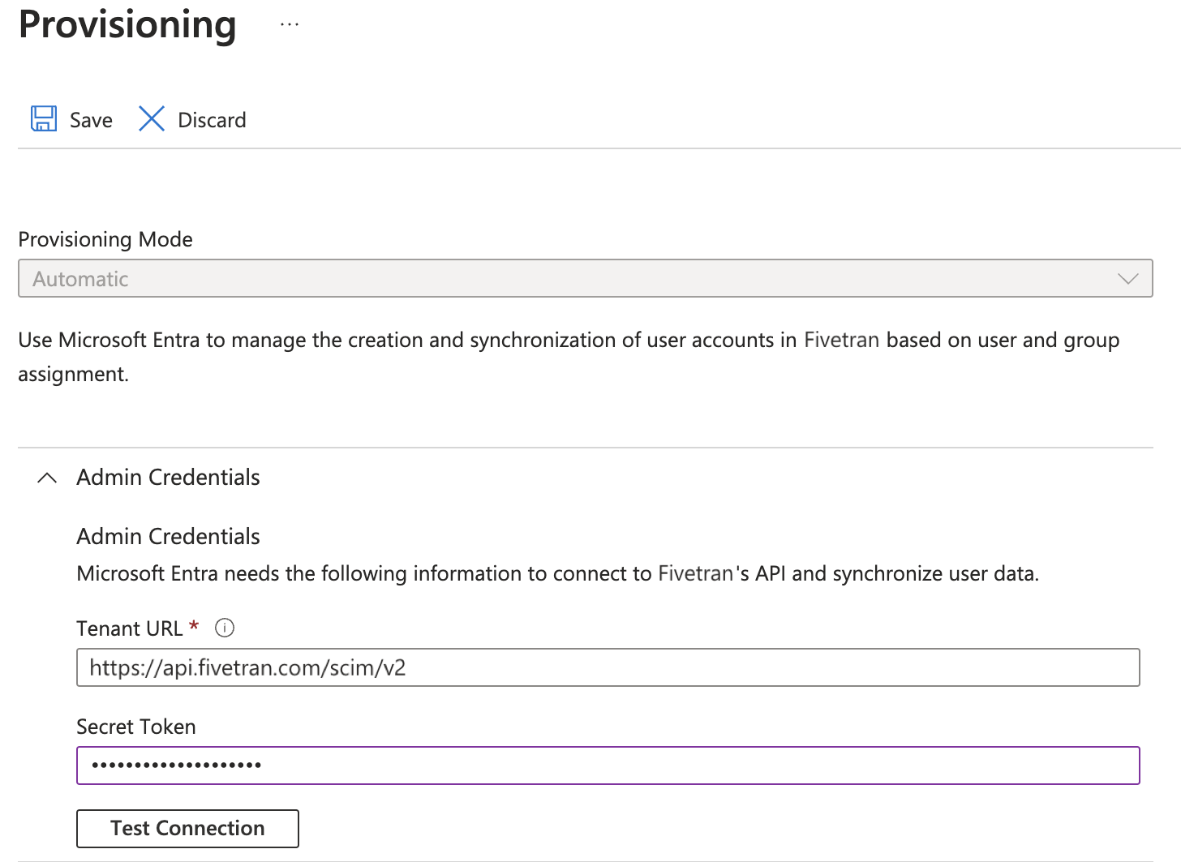Focus the Tenant URL input field
Viewport: 1181px width, 862px height.
click(x=608, y=667)
